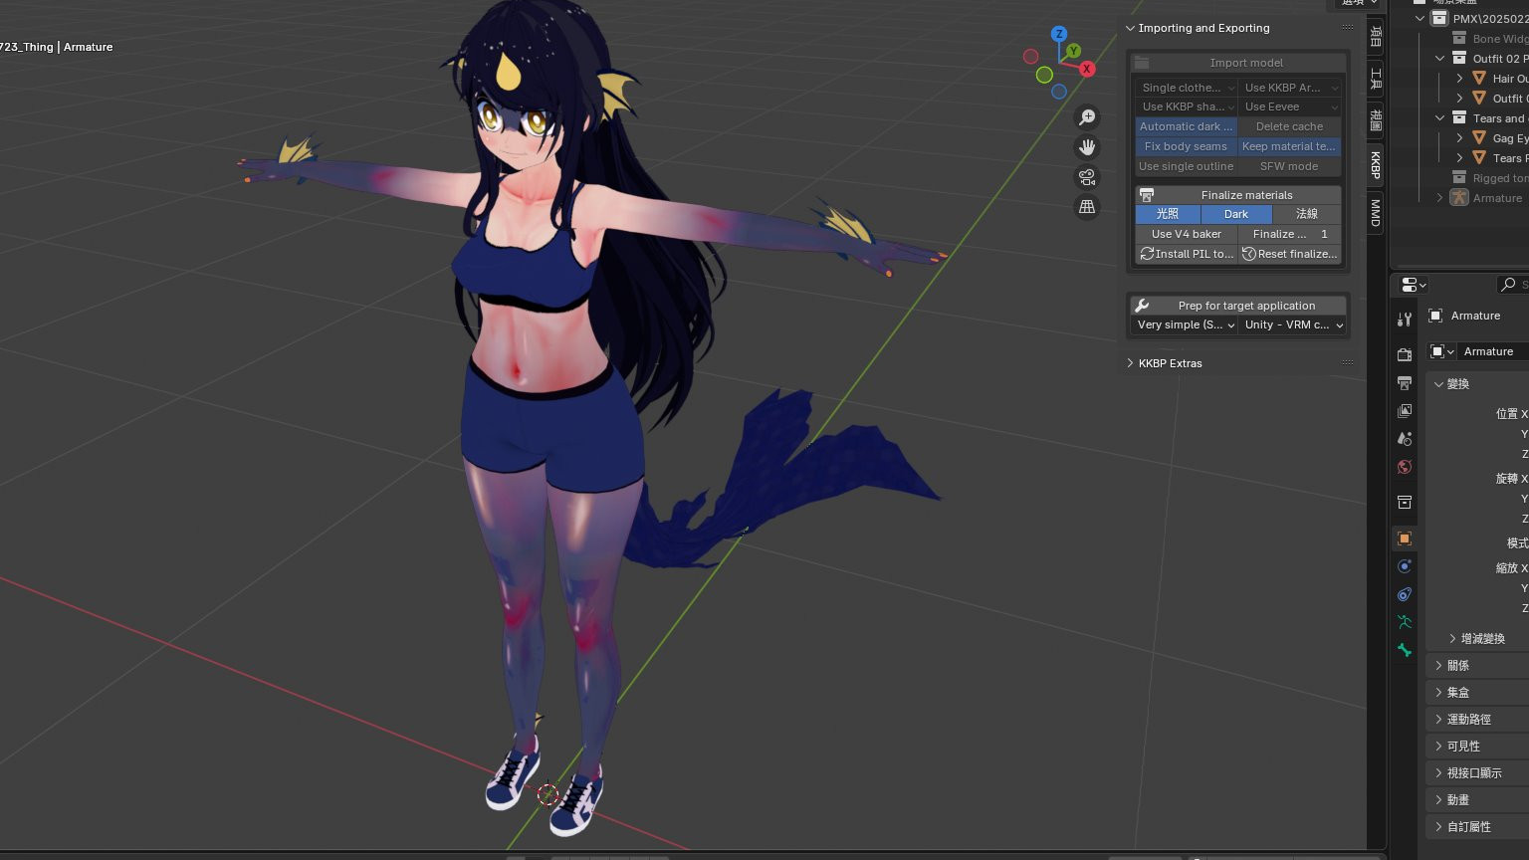
Task: Expand the Armature item in outliner
Action: pos(1439,198)
